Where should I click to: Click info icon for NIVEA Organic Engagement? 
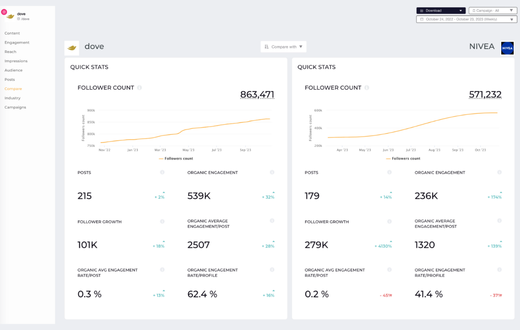pyautogui.click(x=499, y=172)
